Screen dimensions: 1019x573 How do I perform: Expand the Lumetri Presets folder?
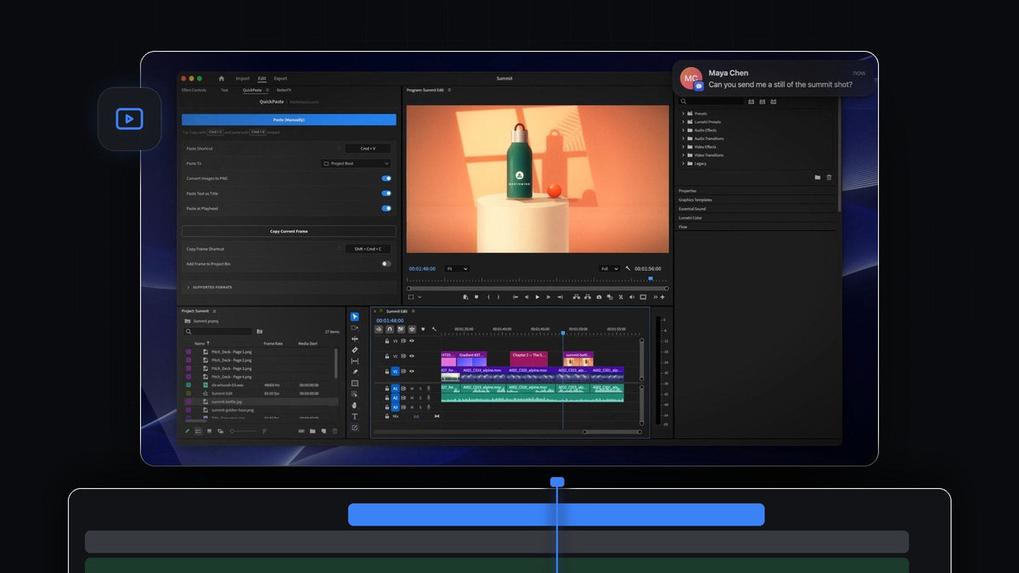[x=683, y=121]
